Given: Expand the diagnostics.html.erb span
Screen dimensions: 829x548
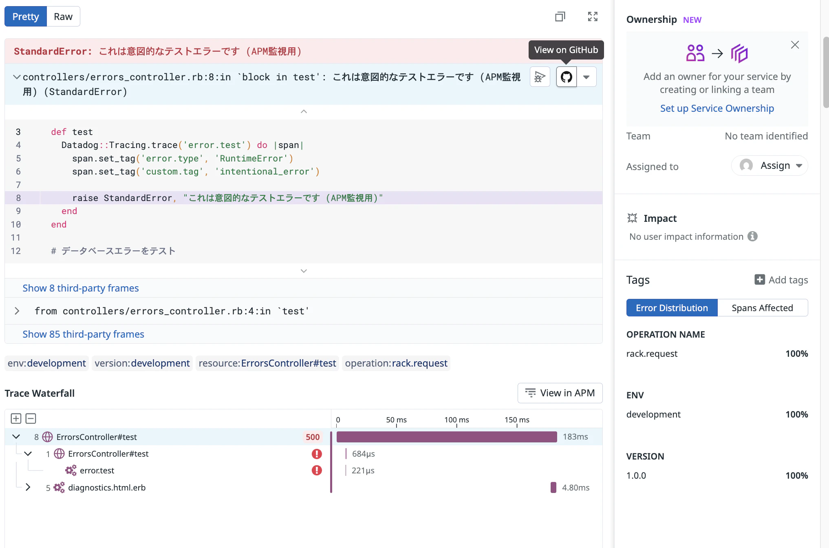Looking at the screenshot, I should coord(28,487).
